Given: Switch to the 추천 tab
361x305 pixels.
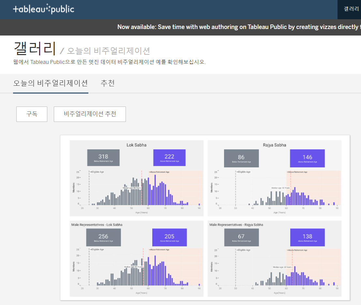Looking at the screenshot, I should click(x=108, y=83).
